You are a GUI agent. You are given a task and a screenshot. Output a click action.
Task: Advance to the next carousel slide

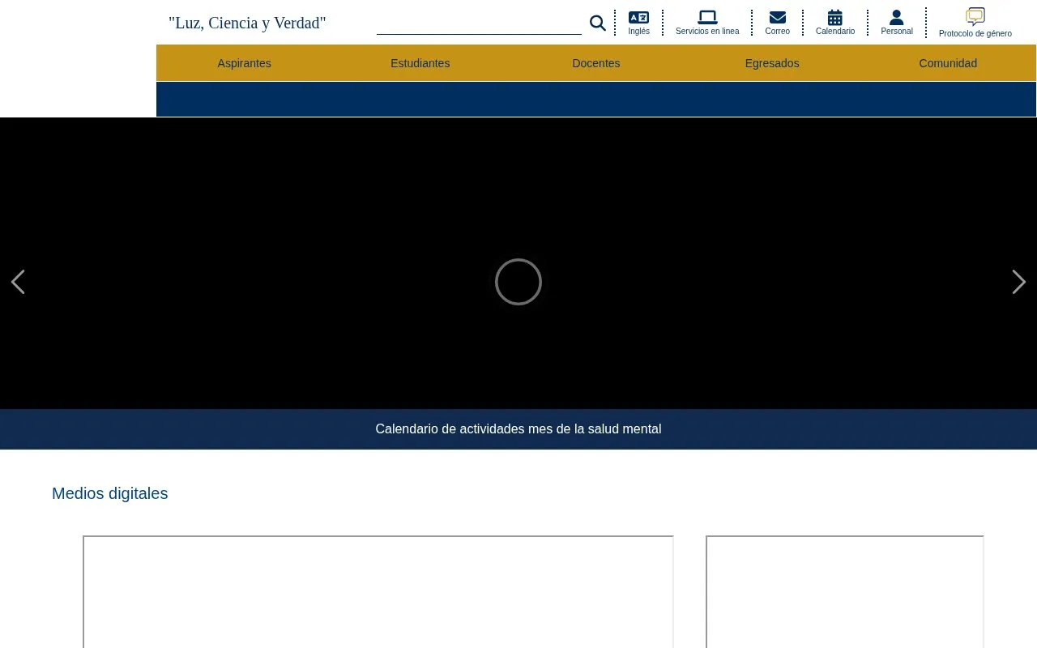[1019, 282]
